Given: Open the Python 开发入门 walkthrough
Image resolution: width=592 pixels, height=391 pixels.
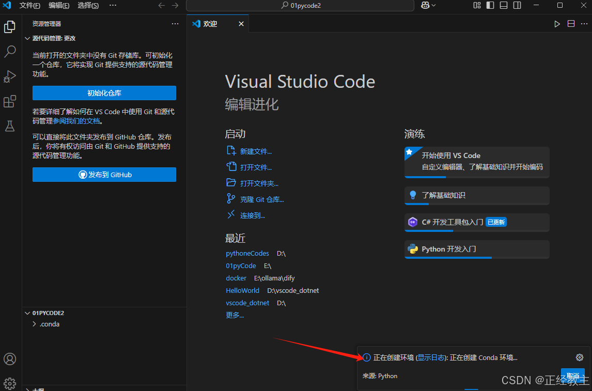Looking at the screenshot, I should coord(477,249).
